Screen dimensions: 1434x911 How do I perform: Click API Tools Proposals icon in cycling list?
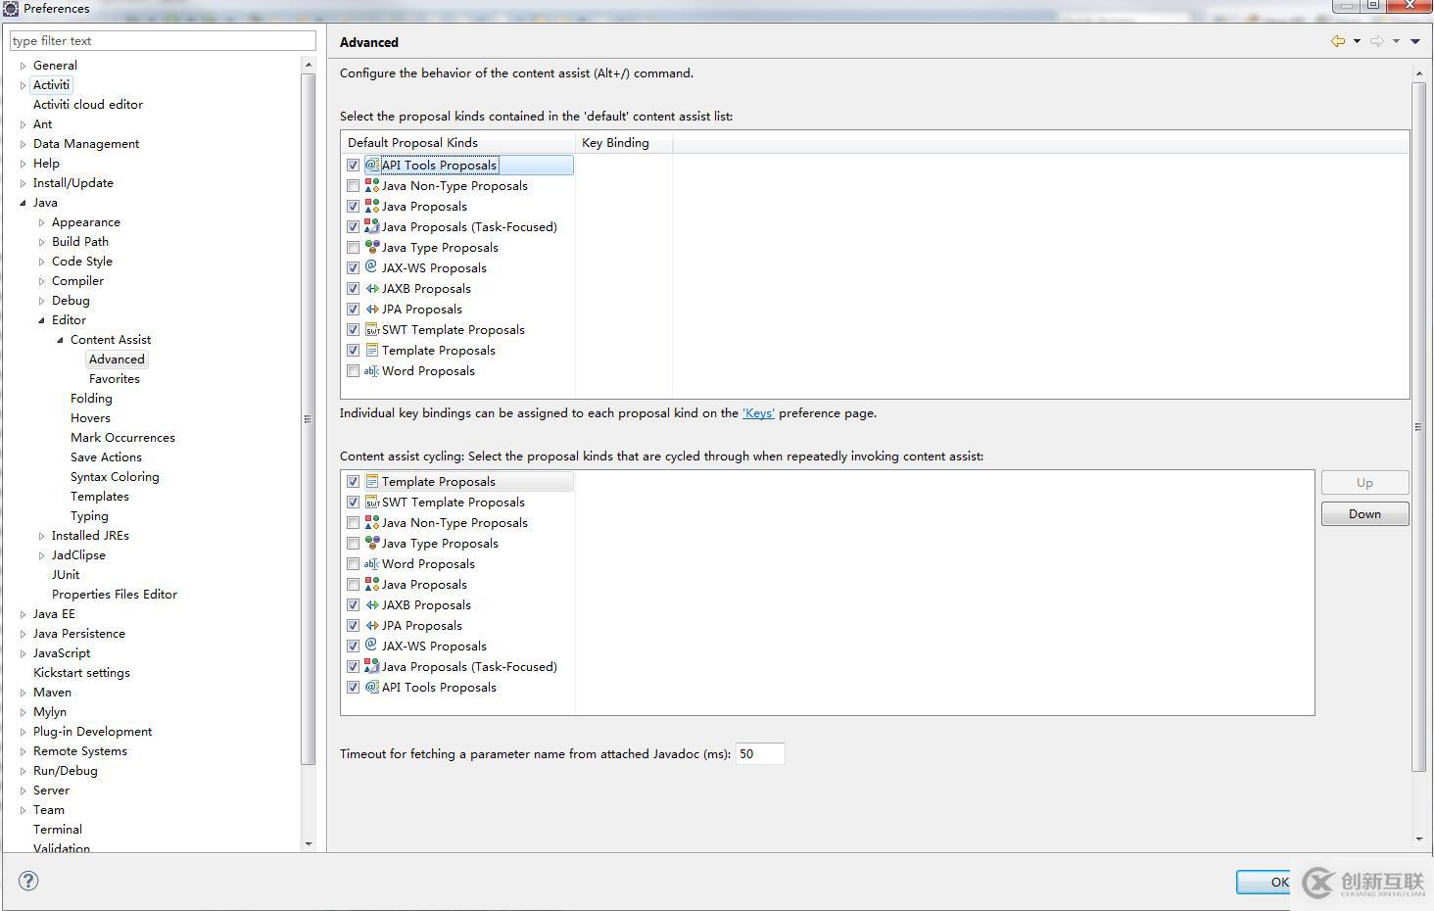point(372,687)
